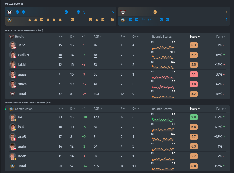The height and width of the screenshot is (173, 234).
Task: Click GamerLegion logo in Total row
Action: tap(12, 166)
